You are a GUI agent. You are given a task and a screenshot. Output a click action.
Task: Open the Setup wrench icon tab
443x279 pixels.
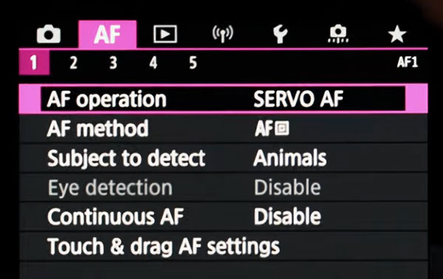tap(280, 34)
